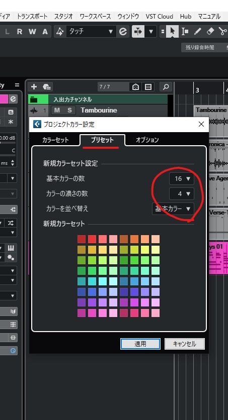Screen dimensions: 228x420
Task: Select the pale peach swatch ending the first row
Action: pyautogui.click(x=156, y=239)
